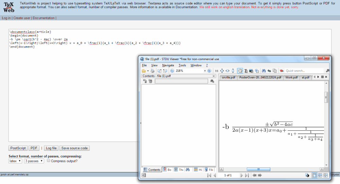Select the second page layout grid toggle

tap(320, 175)
